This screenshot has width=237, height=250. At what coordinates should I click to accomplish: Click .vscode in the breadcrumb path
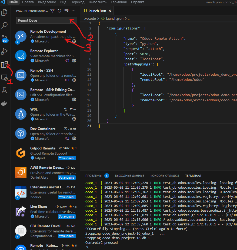(90, 18)
